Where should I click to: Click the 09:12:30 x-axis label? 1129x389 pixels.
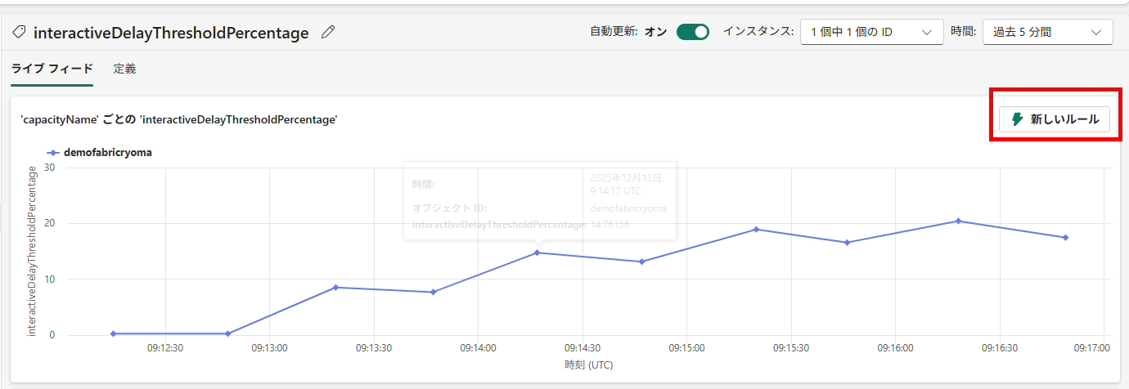(x=164, y=347)
